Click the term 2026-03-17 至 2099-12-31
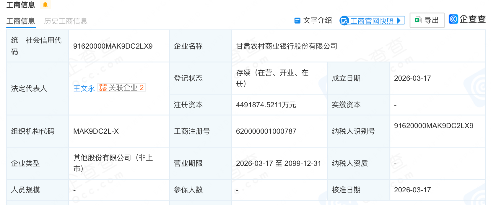The width and height of the screenshot is (491, 205). pyautogui.click(x=279, y=163)
